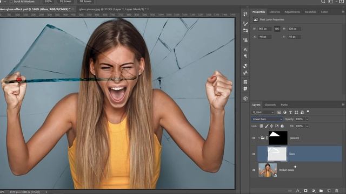
Task: Open the Character Styles panel icon
Action: (x=245, y=73)
